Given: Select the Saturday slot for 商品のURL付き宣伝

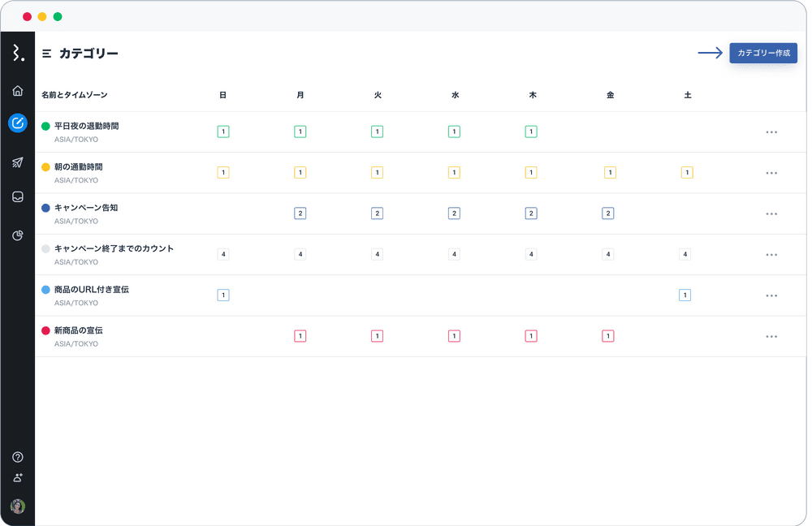Looking at the screenshot, I should 685,295.
